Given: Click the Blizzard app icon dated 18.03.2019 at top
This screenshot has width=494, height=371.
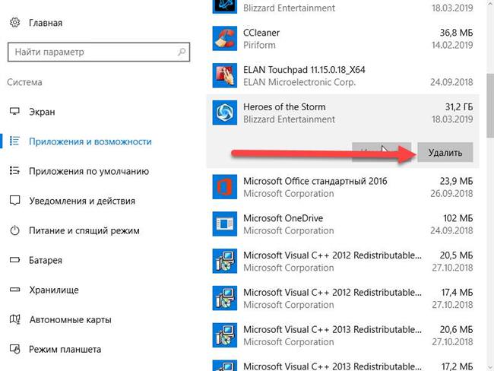Looking at the screenshot, I should click(225, 7).
